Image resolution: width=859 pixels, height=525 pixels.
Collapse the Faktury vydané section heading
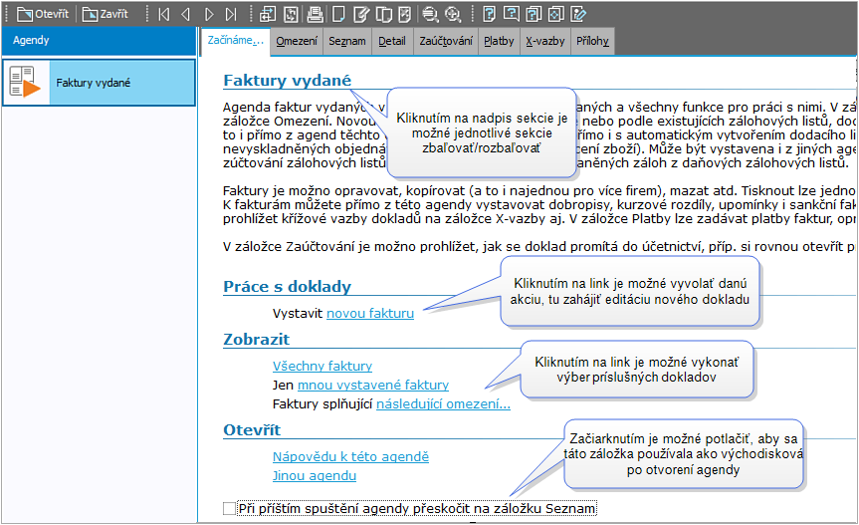point(287,81)
